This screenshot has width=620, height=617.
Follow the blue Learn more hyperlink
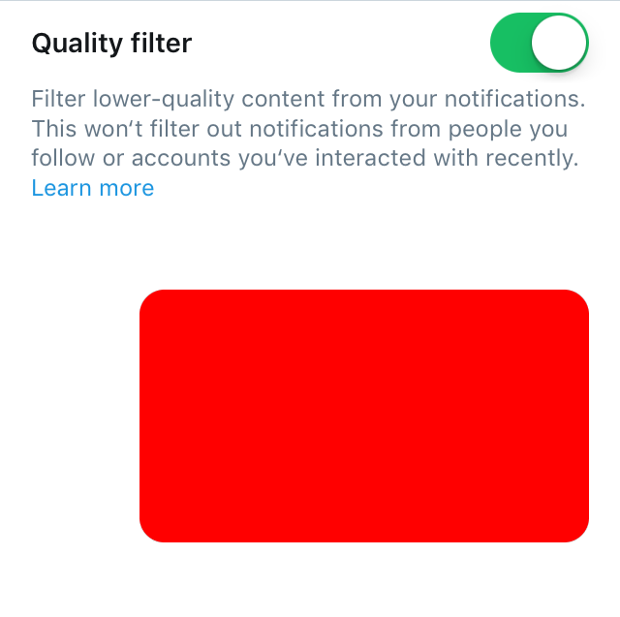tap(93, 188)
